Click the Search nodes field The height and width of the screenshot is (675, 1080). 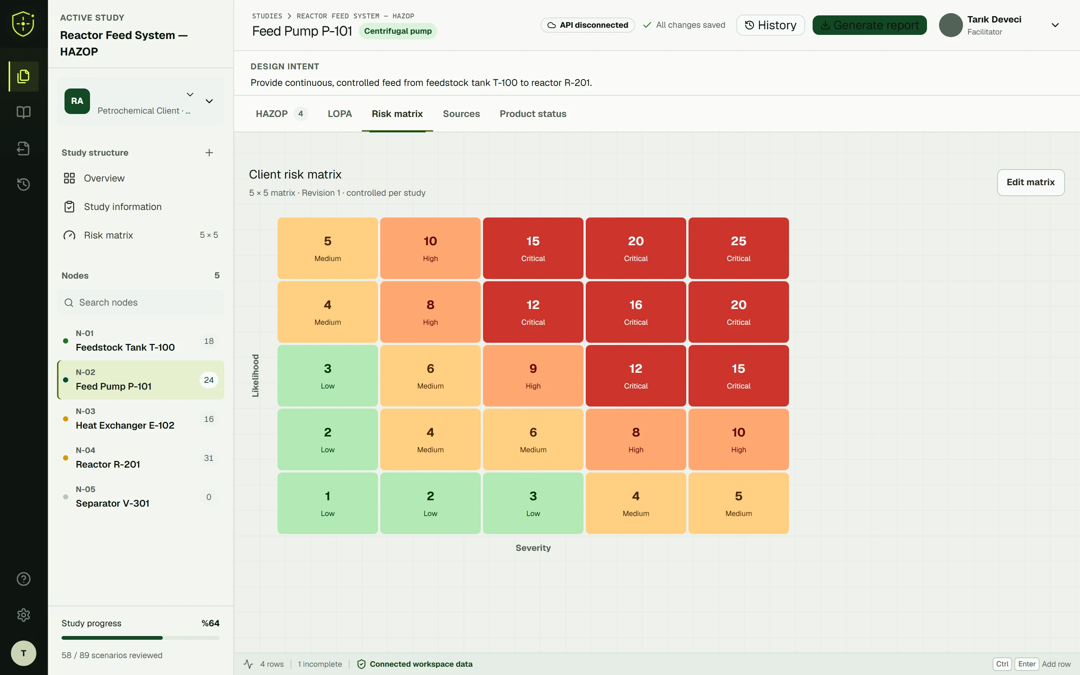141,303
